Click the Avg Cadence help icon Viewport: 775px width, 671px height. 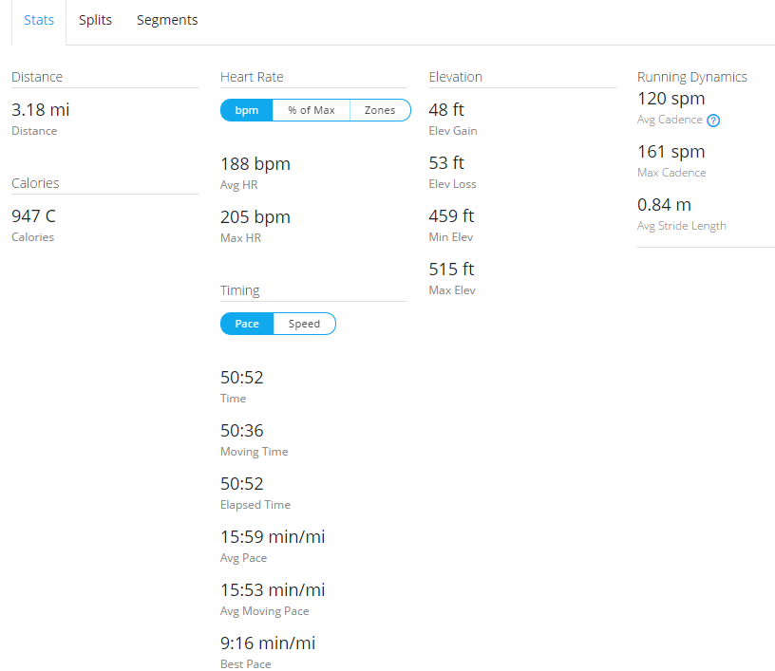click(713, 121)
